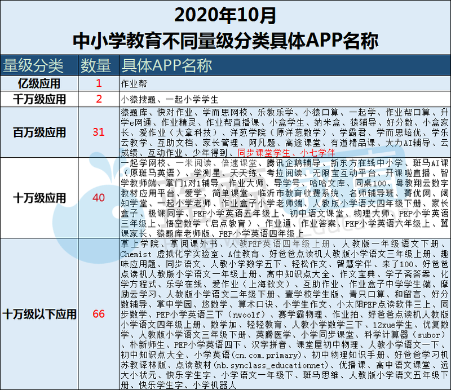Viewport: 451px width, 390px height.
Task: Select the app name "同桌100"
Action: (371, 183)
